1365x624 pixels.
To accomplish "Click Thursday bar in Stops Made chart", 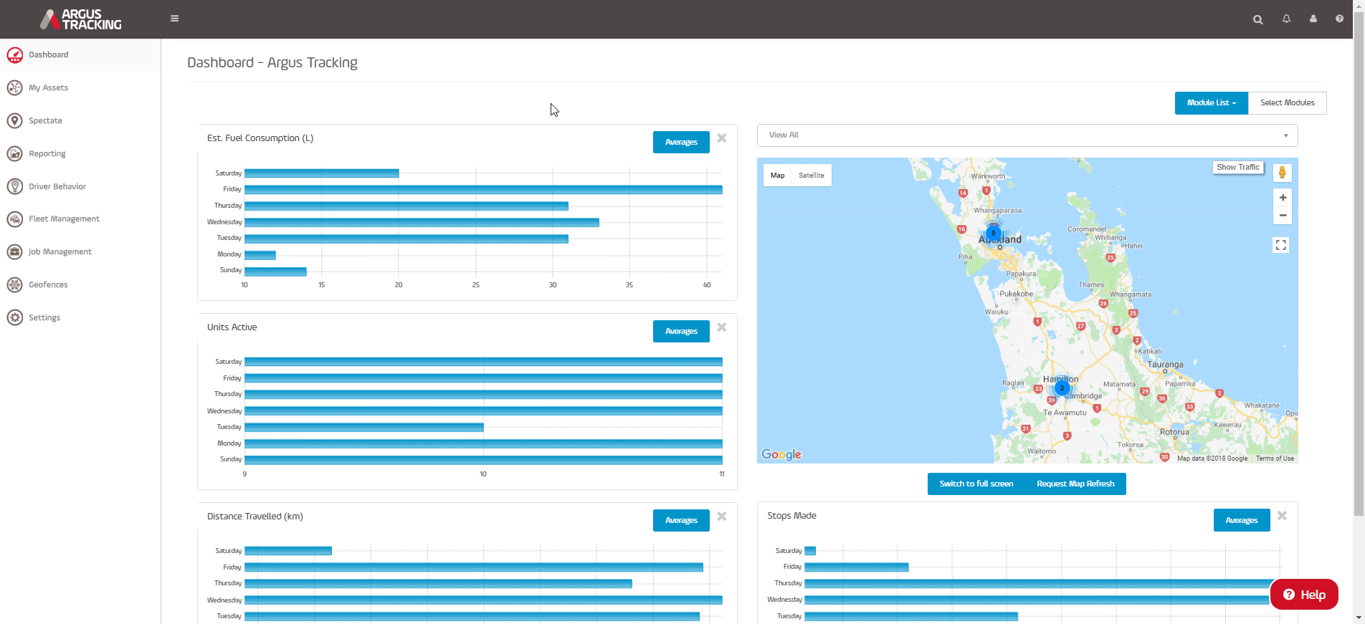I will point(1040,583).
